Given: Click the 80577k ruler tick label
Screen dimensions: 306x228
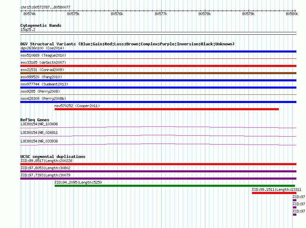Looking at the screenshot, I should click(161, 14).
